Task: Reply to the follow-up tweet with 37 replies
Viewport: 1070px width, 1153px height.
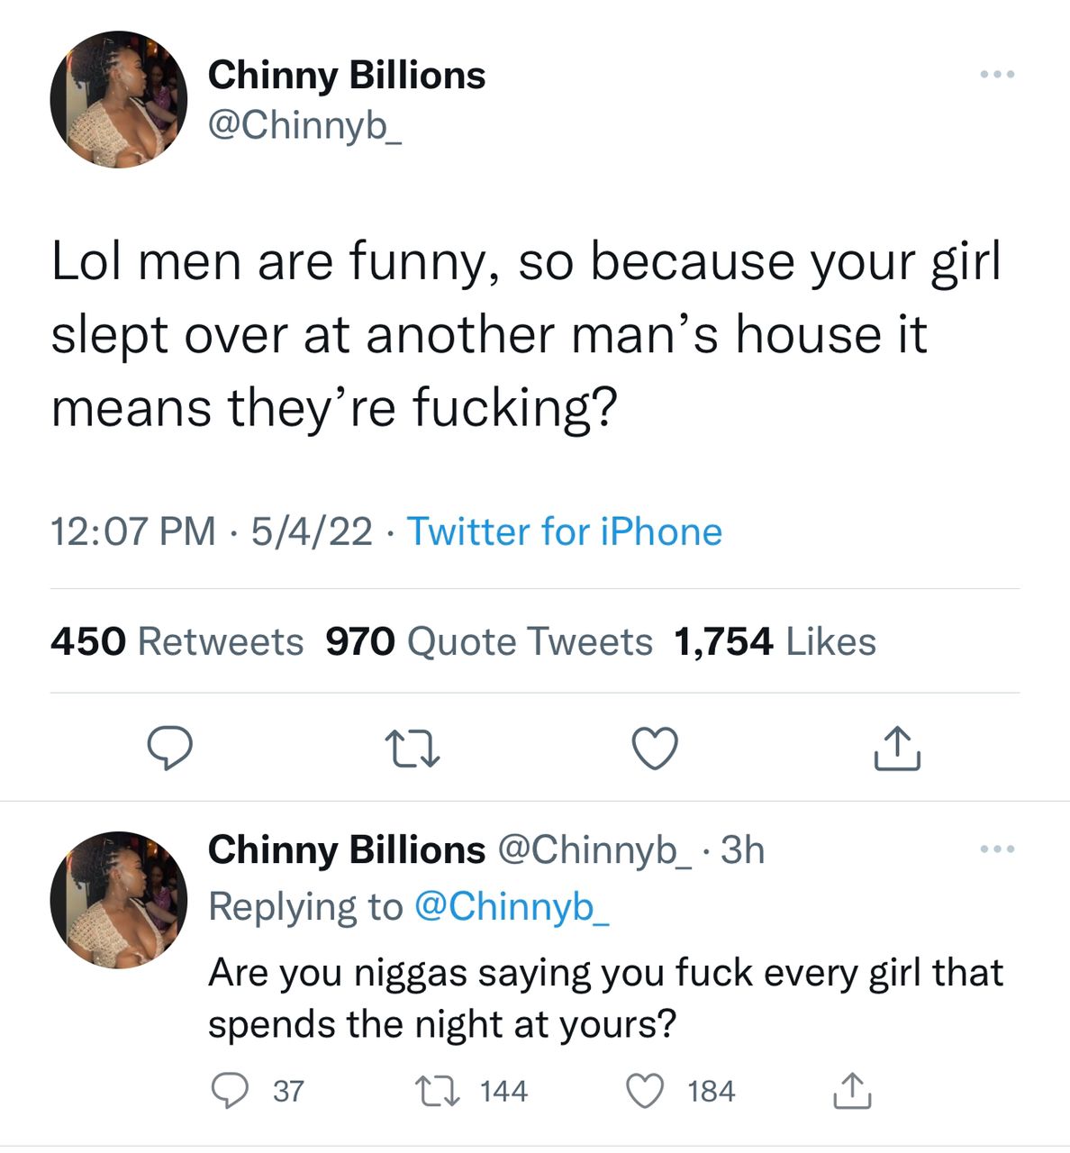Action: pos(229,1091)
